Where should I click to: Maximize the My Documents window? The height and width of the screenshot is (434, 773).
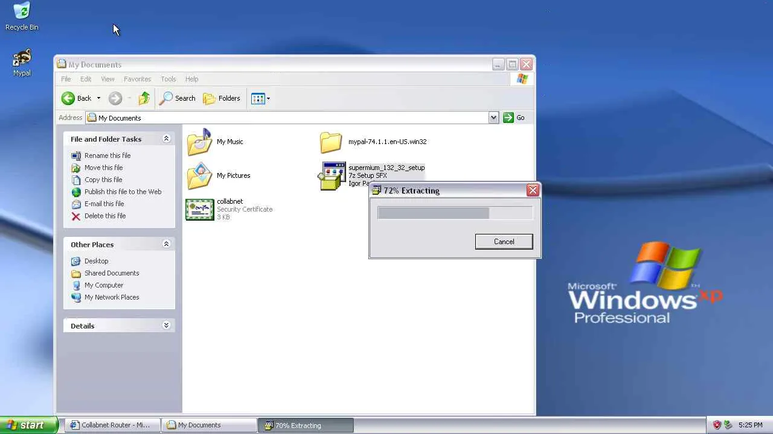point(512,64)
